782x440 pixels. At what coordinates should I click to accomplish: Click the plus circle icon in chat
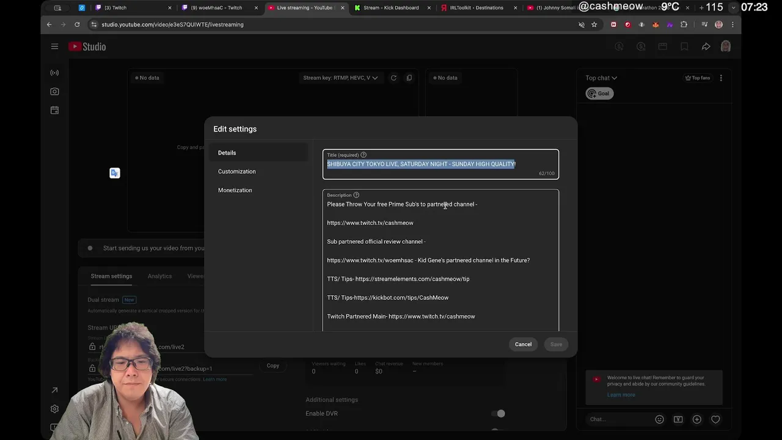coord(696,419)
